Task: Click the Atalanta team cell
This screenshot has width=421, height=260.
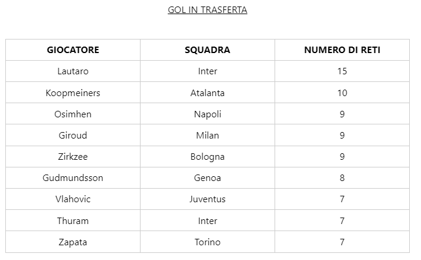Action: (x=207, y=93)
